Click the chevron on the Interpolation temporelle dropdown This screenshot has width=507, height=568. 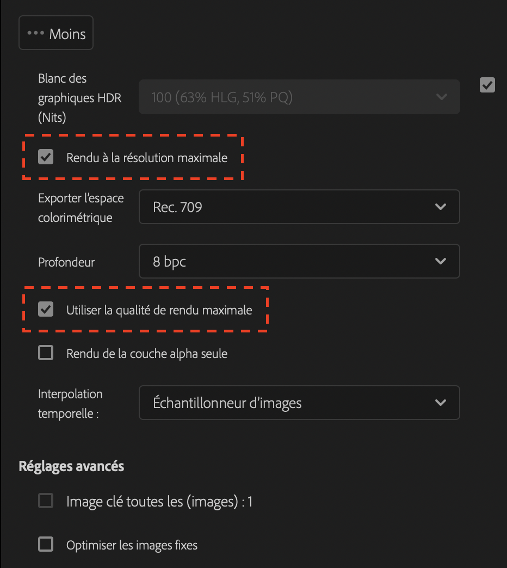tap(441, 403)
